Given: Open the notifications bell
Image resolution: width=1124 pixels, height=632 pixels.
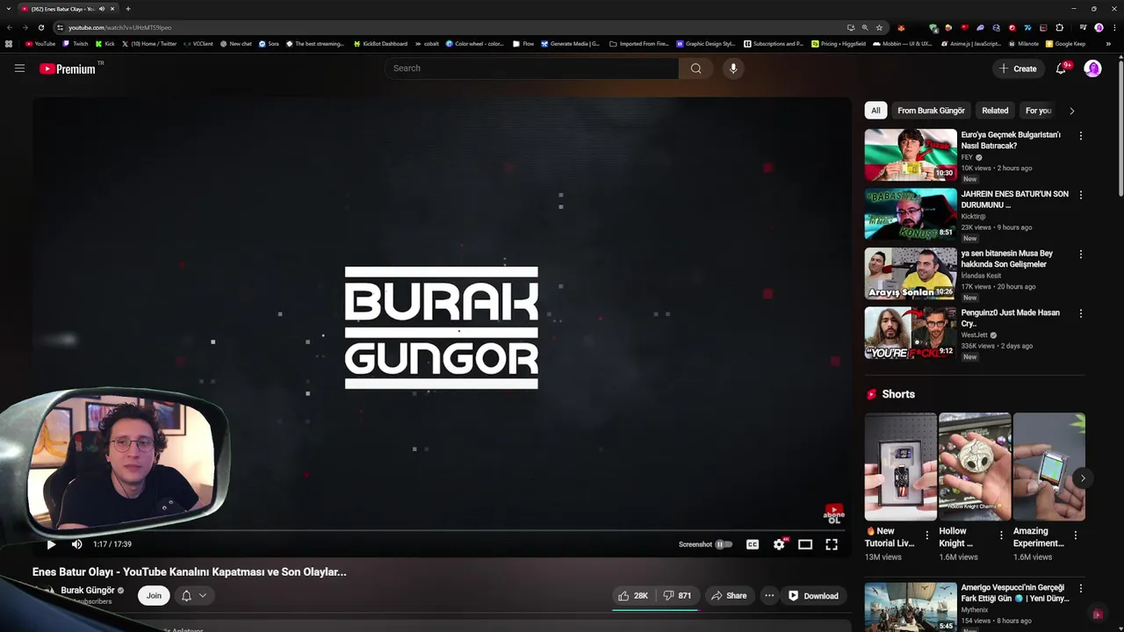Looking at the screenshot, I should [1061, 68].
